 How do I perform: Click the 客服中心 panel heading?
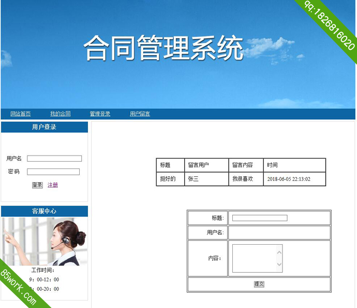pos(44,211)
